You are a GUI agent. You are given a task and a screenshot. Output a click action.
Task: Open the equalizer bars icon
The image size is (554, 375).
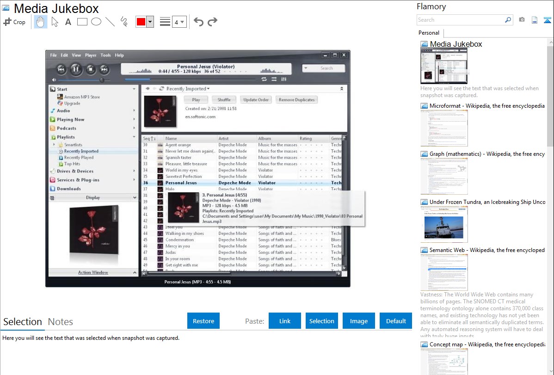[284, 79]
